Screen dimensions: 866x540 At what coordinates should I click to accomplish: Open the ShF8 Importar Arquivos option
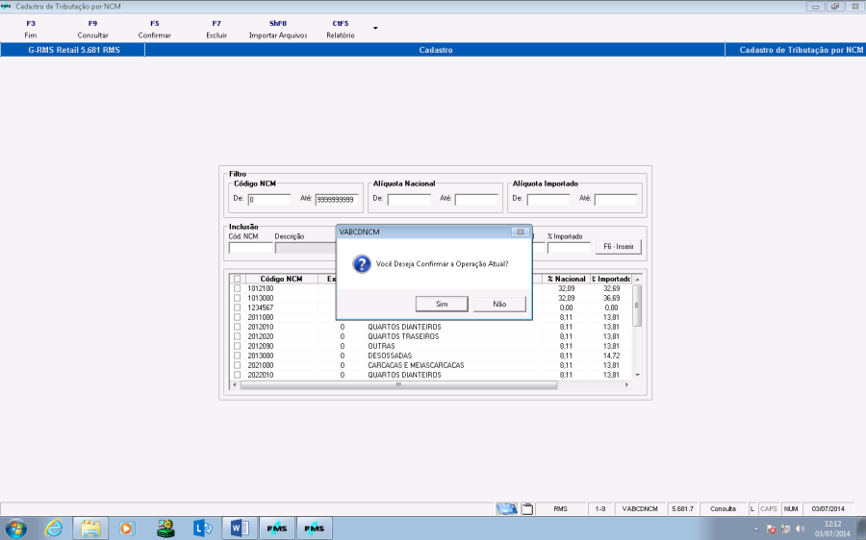(x=278, y=29)
